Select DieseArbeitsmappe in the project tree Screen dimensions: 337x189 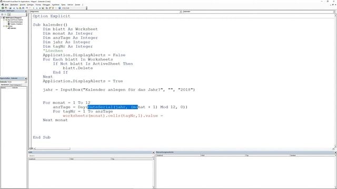tap(16, 22)
